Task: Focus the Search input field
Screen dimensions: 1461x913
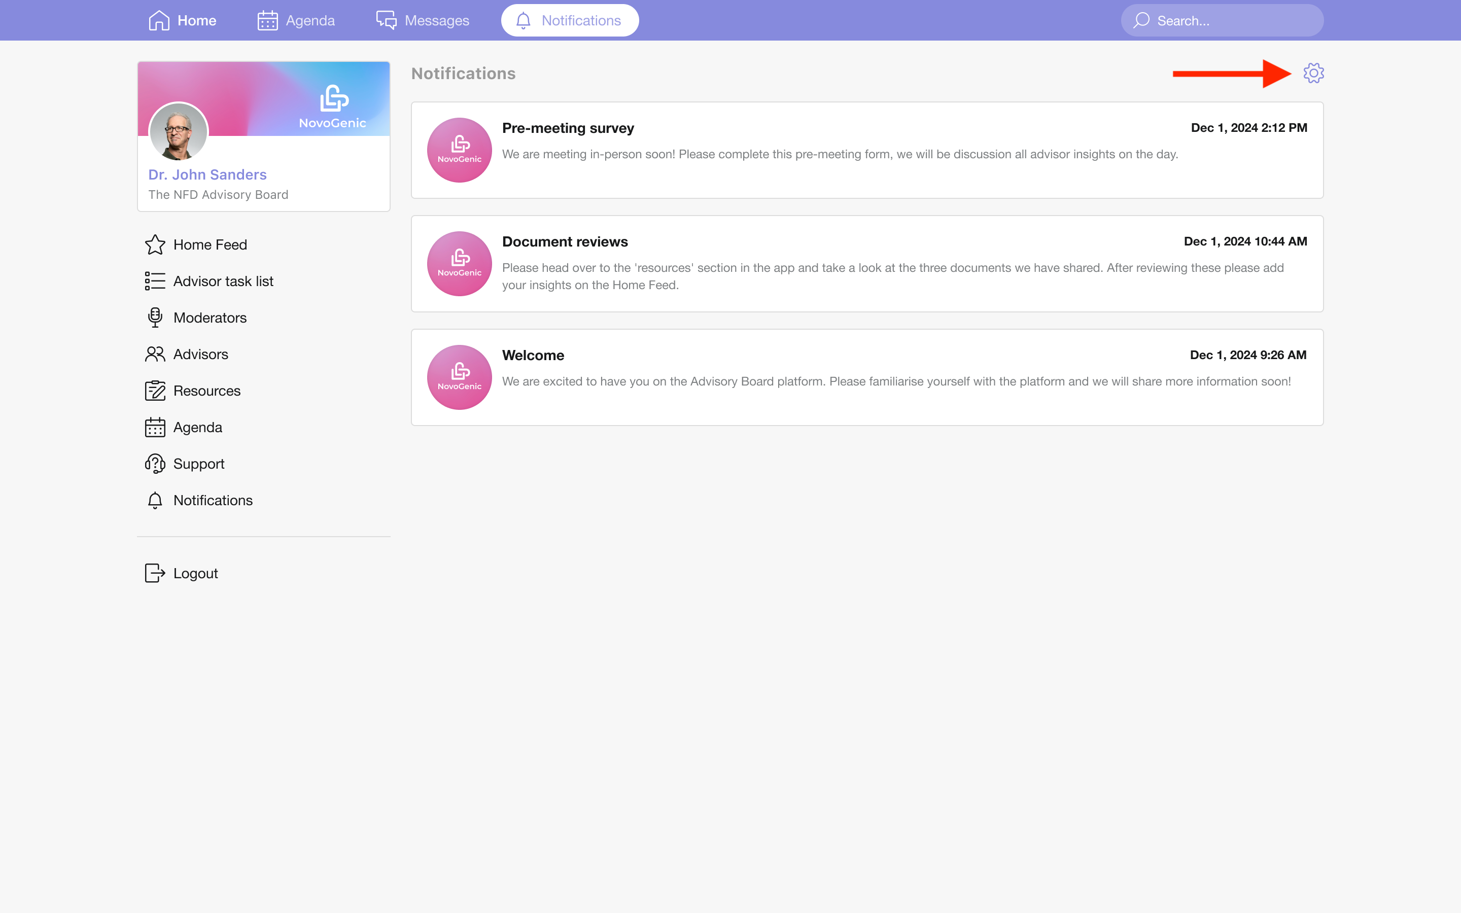Action: [1222, 20]
